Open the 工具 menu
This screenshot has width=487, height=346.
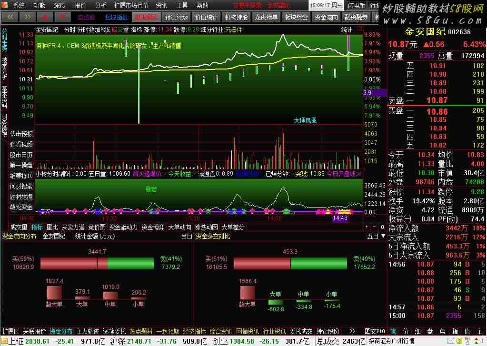pyautogui.click(x=182, y=6)
